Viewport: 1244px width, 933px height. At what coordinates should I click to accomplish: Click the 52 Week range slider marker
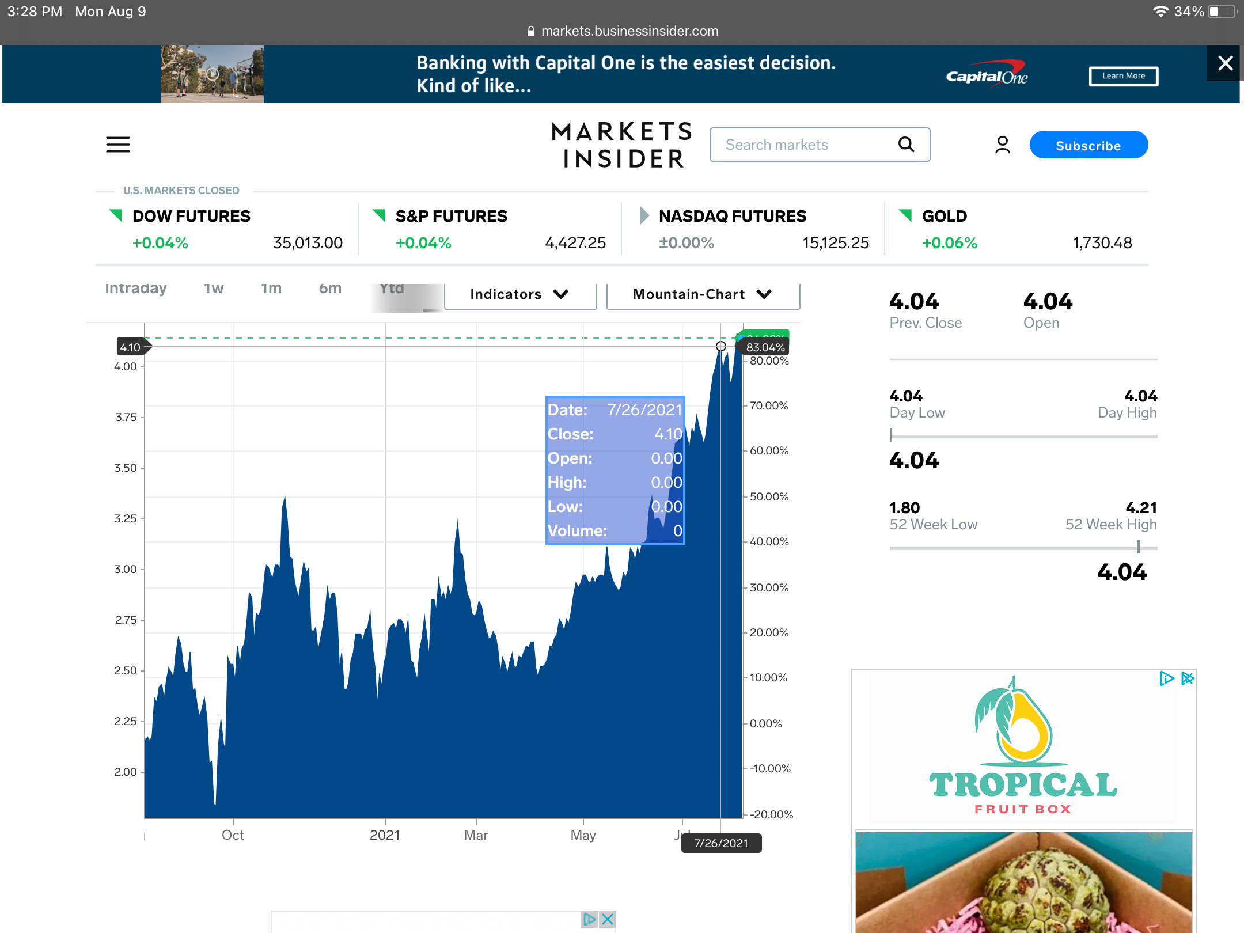tap(1138, 547)
